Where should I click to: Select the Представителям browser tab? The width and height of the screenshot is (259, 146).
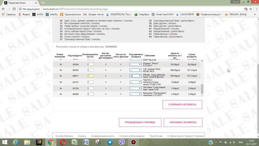point(20,3)
